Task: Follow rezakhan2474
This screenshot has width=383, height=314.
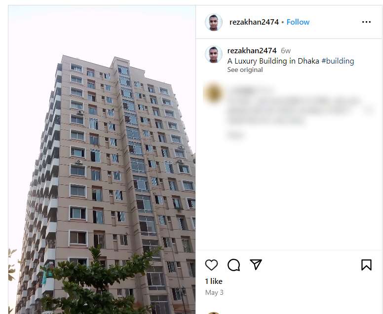Action: click(298, 22)
